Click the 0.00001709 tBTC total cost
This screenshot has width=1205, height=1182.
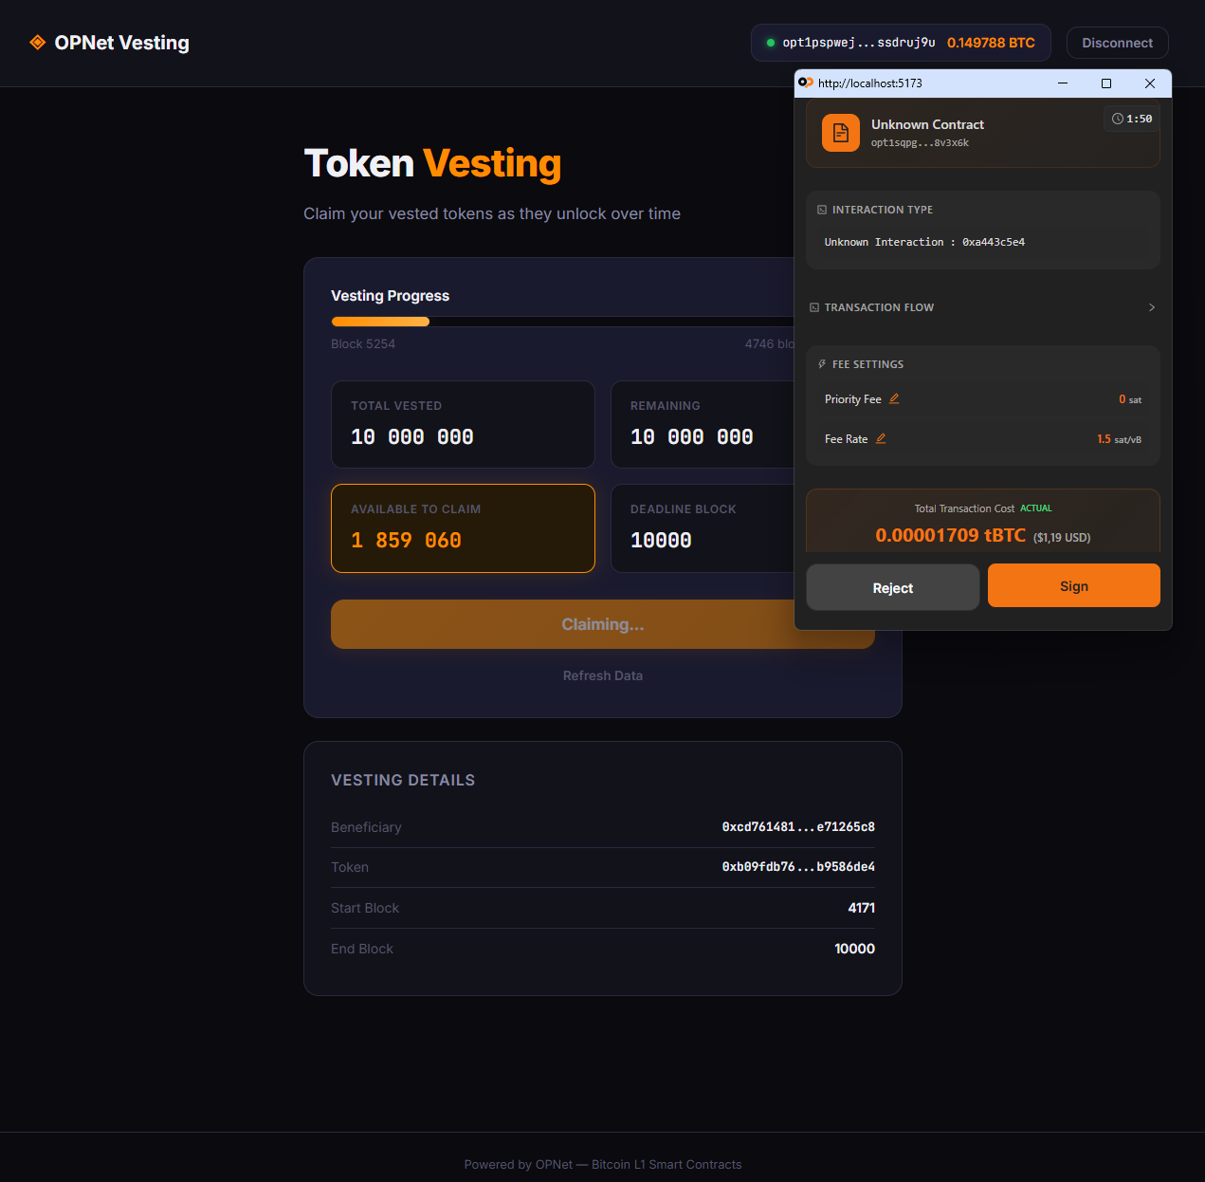coord(951,535)
